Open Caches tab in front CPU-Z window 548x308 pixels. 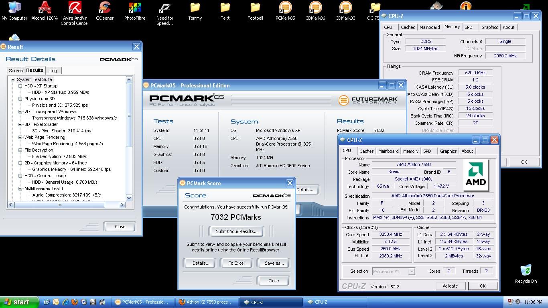[366, 151]
